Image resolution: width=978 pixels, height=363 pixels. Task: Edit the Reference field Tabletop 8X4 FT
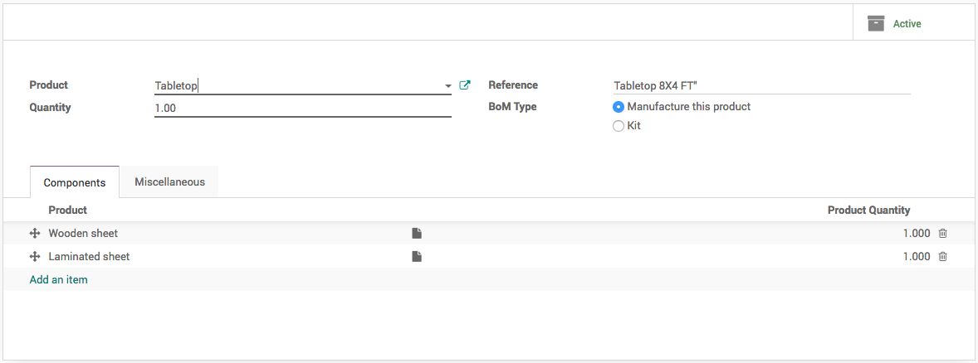(x=760, y=85)
